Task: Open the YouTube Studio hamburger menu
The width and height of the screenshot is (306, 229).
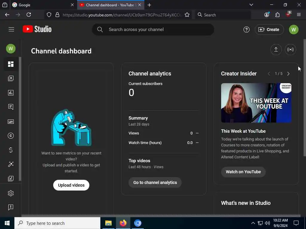Action: [x=11, y=30]
